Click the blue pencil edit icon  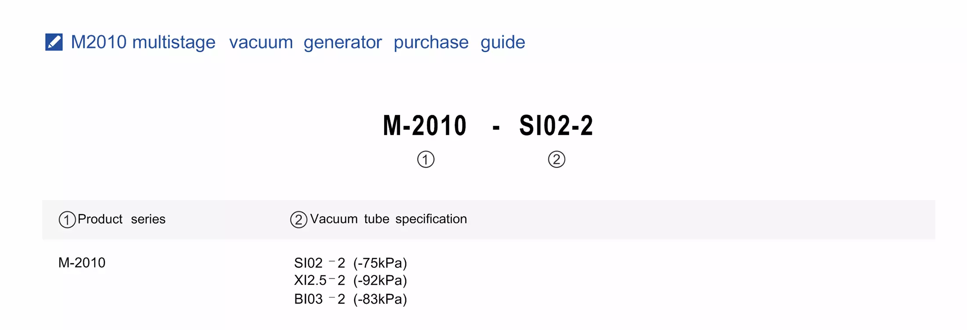pyautogui.click(x=54, y=42)
